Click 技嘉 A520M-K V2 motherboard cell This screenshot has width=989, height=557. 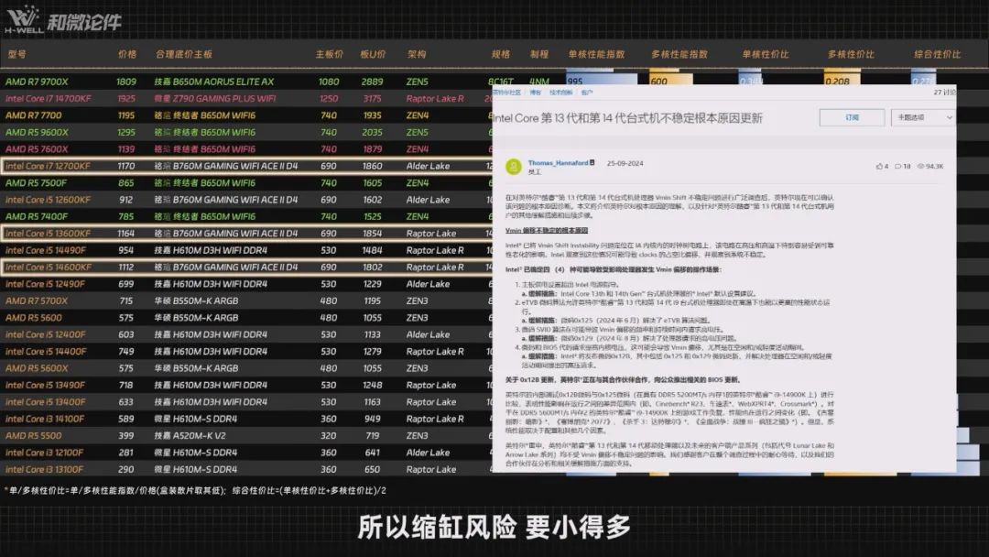click(190, 436)
